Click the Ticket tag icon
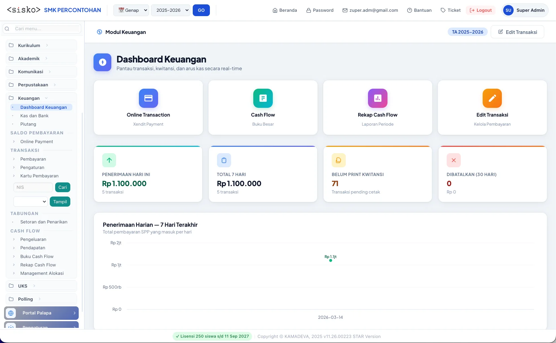The image size is (556, 343). click(x=443, y=10)
